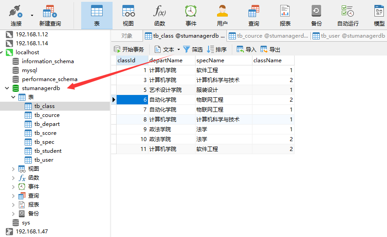The height and width of the screenshot is (237, 387).
Task: Collapse the localhost connection node
Action: 1,52
